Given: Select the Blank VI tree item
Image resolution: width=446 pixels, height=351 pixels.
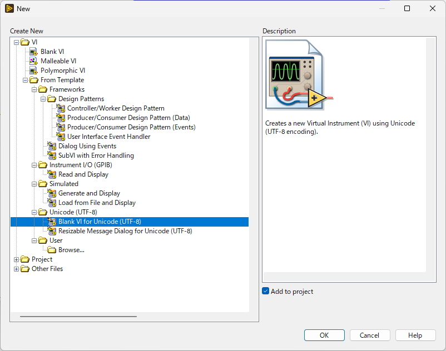Looking at the screenshot, I should point(52,52).
